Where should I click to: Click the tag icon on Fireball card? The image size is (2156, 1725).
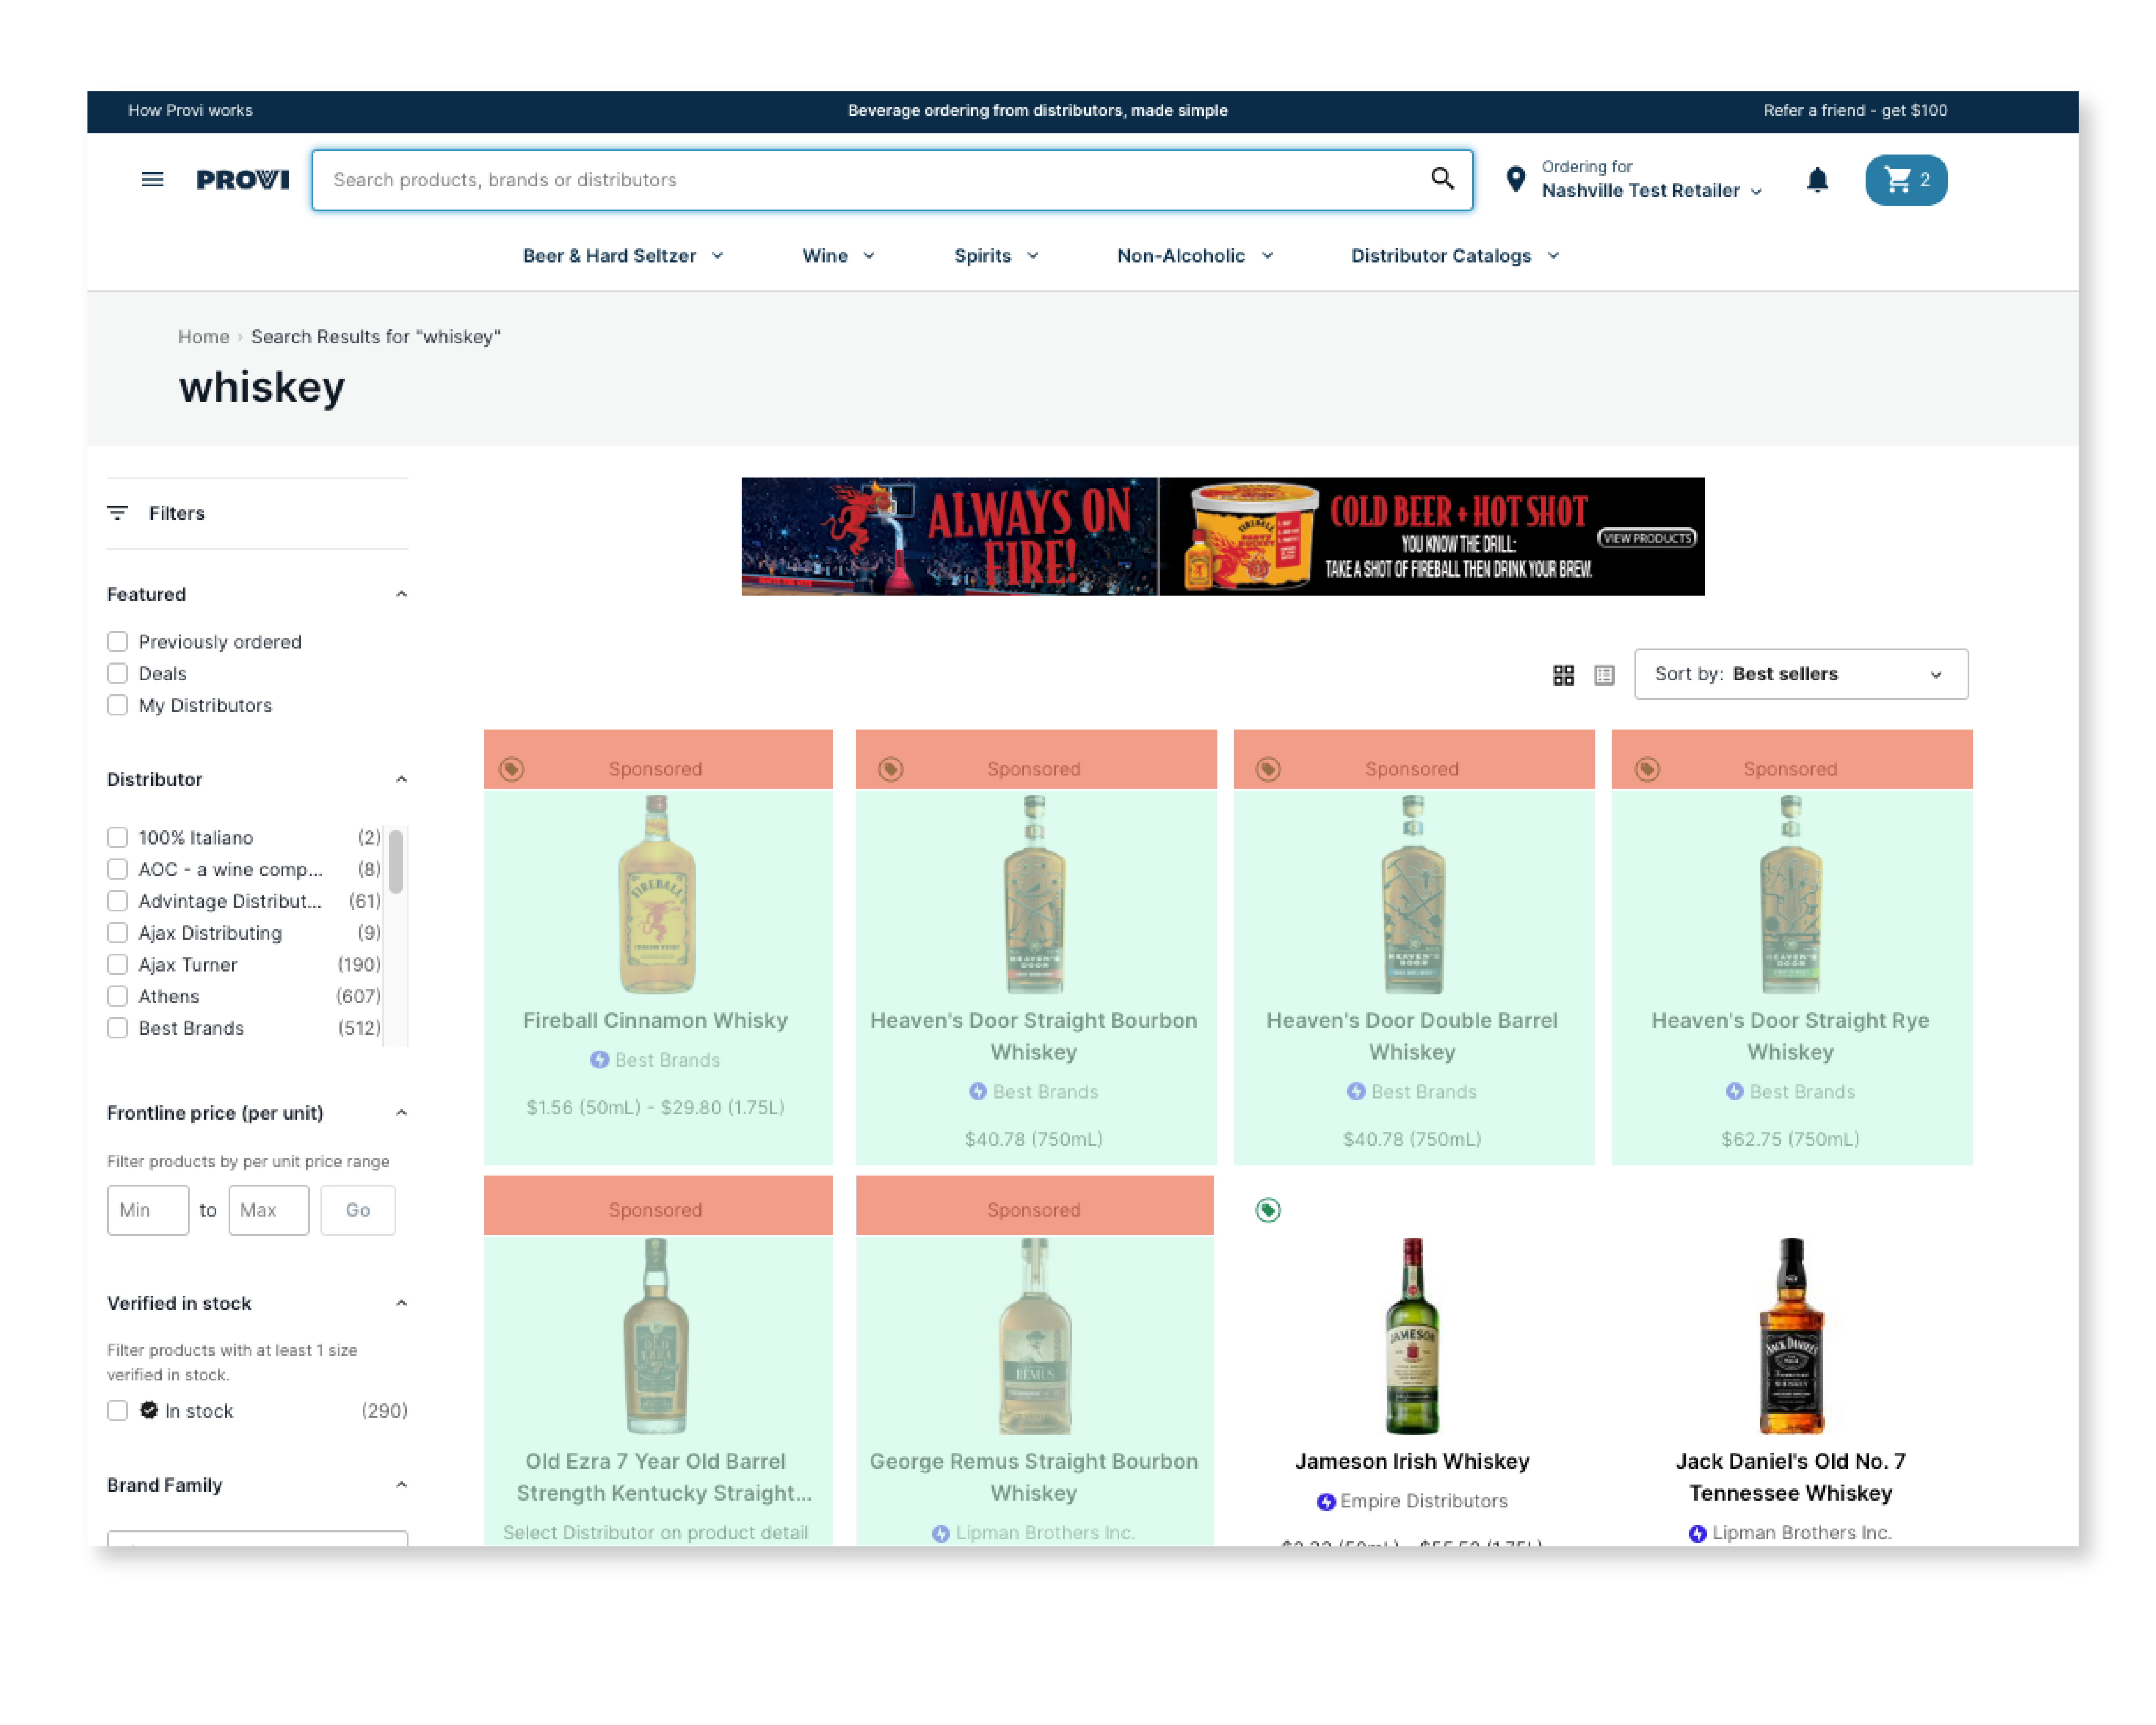(511, 769)
